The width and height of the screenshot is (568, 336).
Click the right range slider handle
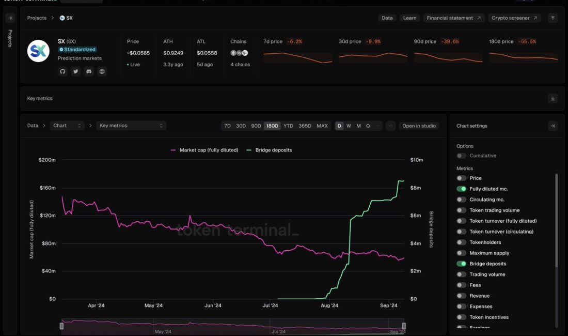coord(404,326)
